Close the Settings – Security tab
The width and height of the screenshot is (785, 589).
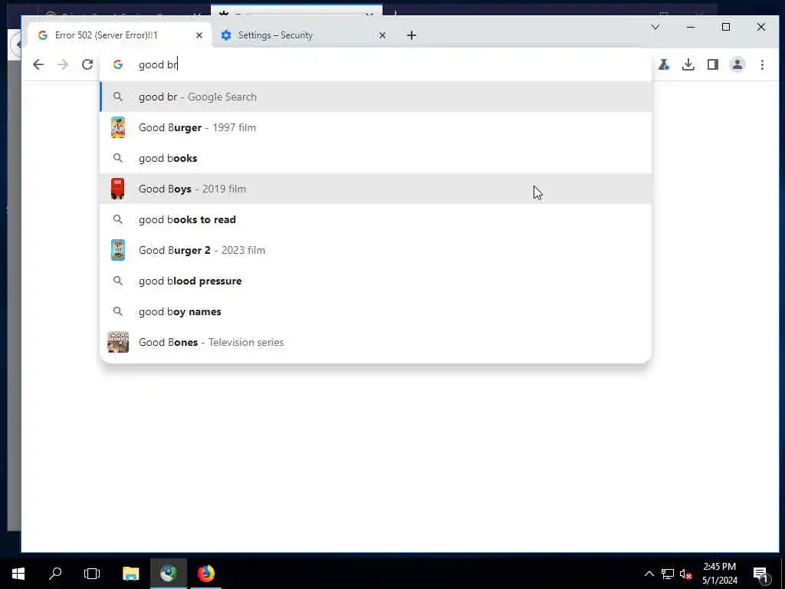coord(383,35)
